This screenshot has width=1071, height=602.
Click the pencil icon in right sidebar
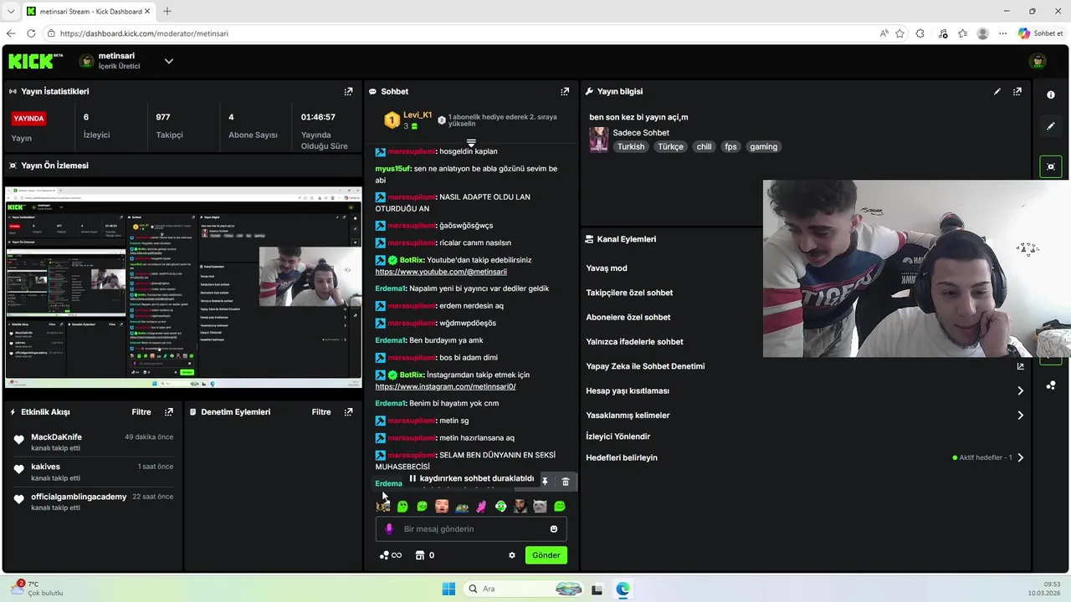[x=1051, y=126]
